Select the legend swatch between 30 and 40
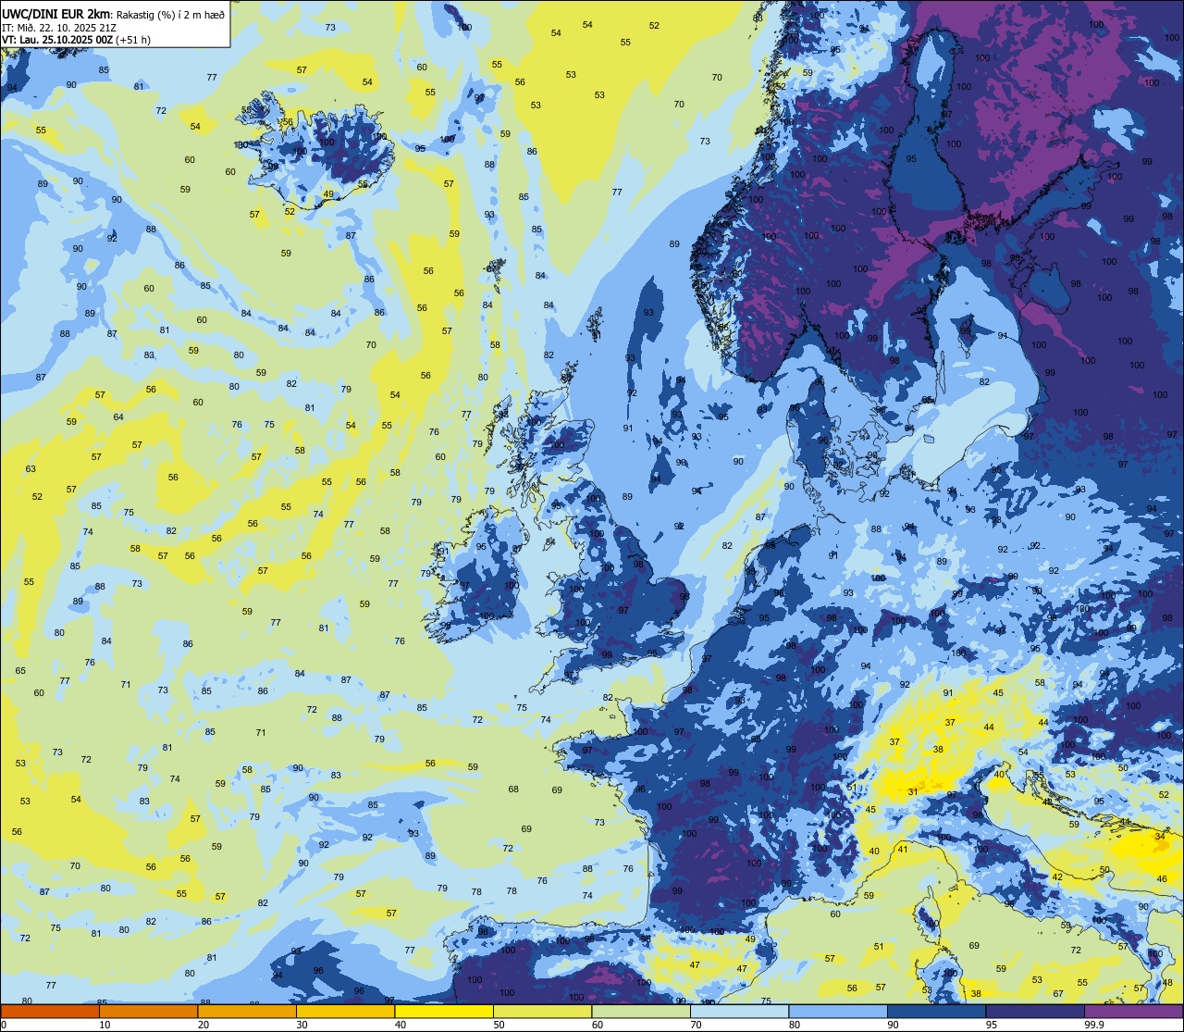Viewport: 1184px width, 1032px height. pos(345,1011)
